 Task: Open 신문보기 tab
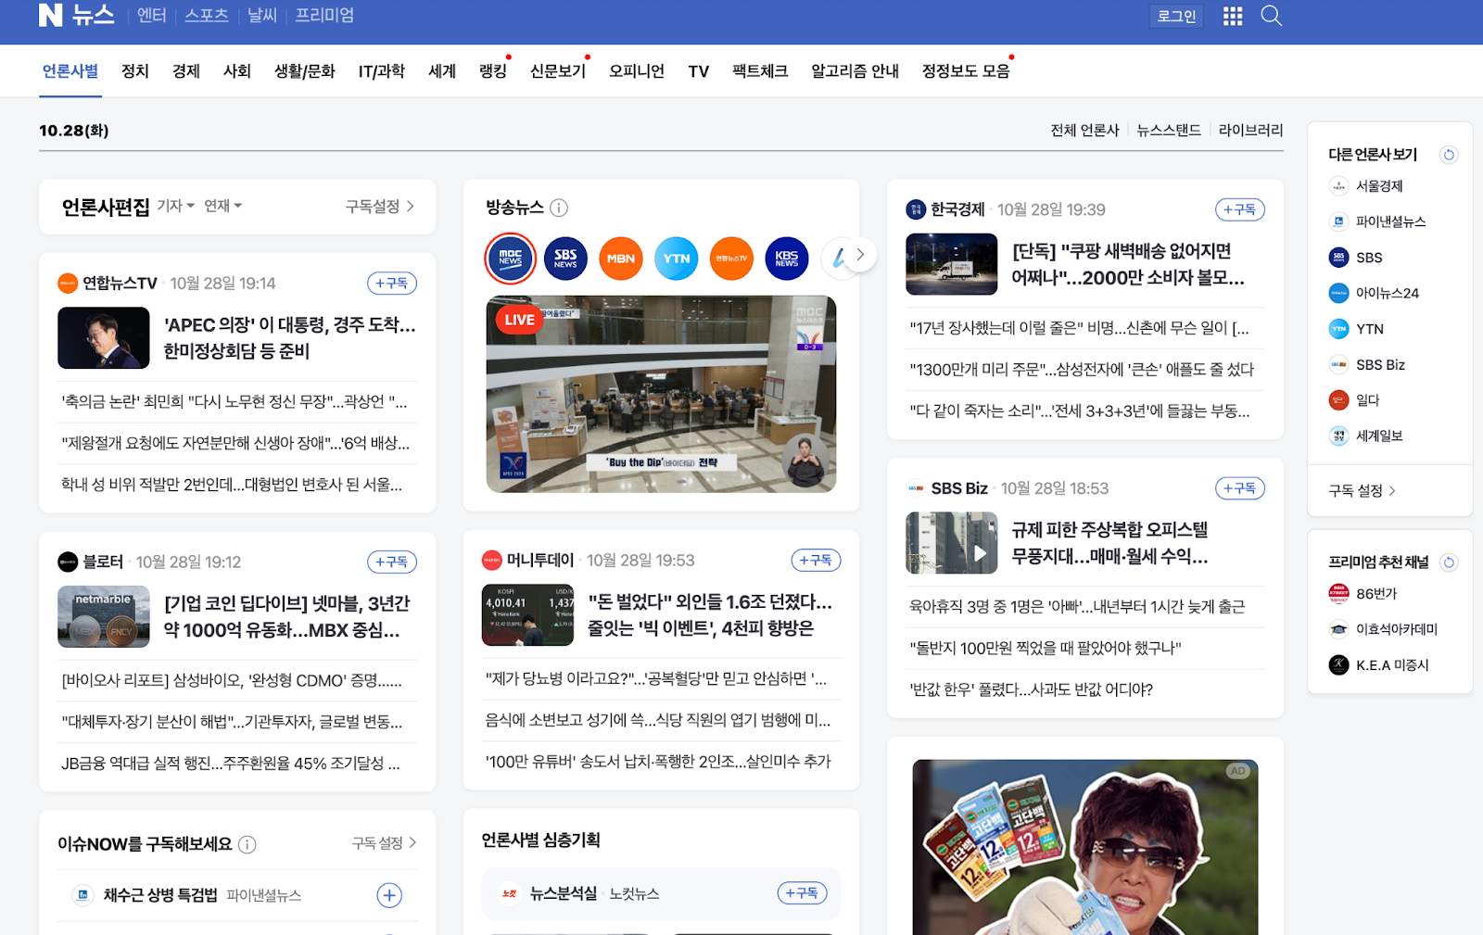(558, 71)
